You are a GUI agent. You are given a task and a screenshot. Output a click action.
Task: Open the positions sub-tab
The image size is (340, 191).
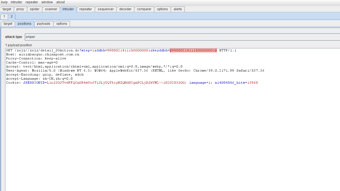[x=24, y=24]
